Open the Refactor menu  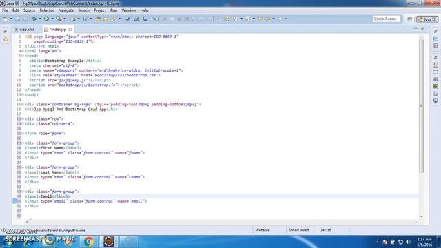[x=47, y=10]
